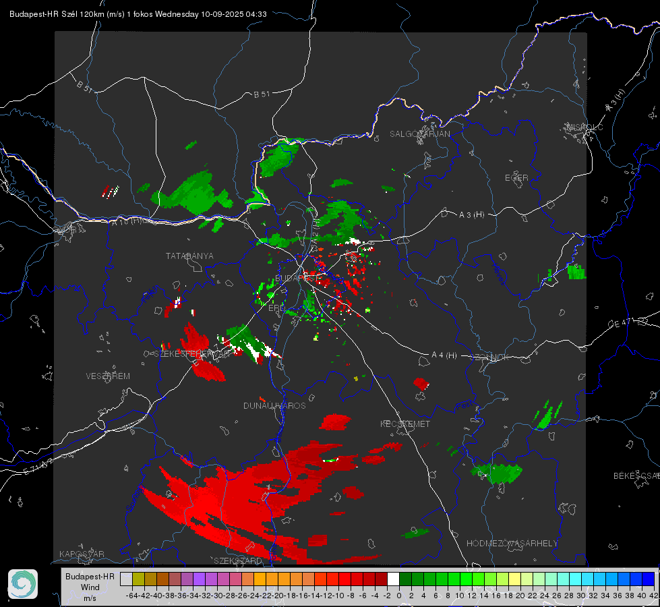Click the KECSKEMÉT city label

405,424
